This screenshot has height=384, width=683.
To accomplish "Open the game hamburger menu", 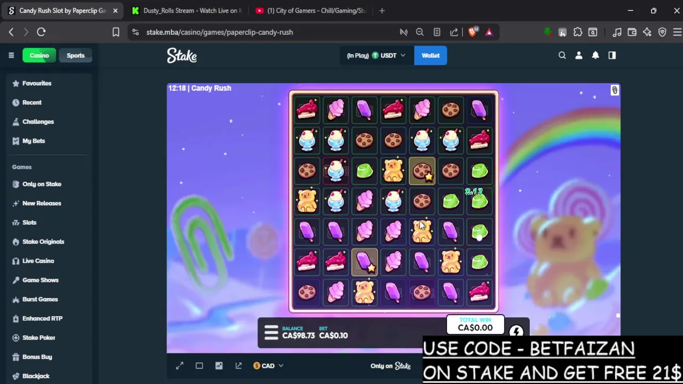I will [271, 333].
